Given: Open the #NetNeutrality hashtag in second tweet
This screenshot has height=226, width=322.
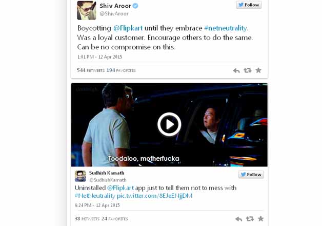Looking at the screenshot, I should 95,196.
